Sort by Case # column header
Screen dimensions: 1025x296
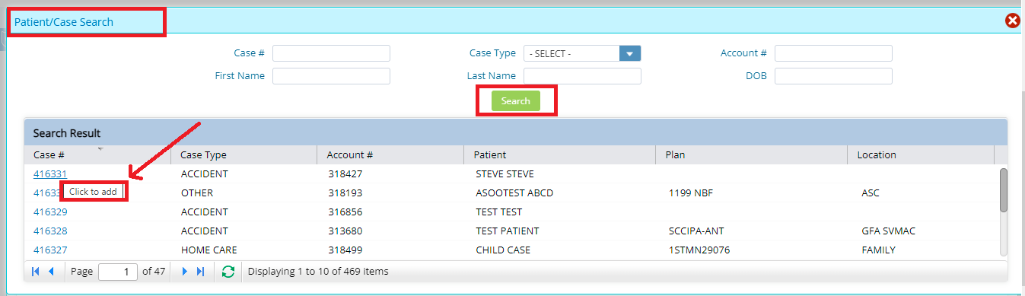(97, 154)
